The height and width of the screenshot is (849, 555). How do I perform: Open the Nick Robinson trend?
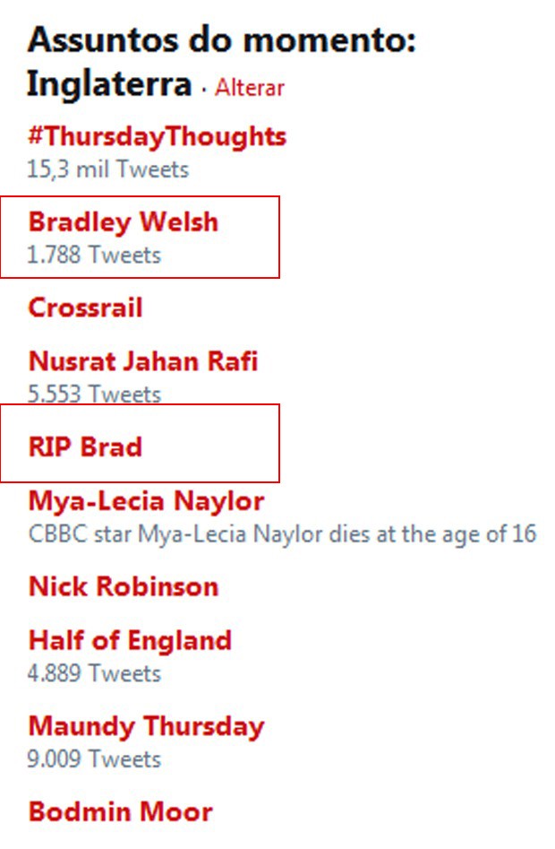(124, 586)
